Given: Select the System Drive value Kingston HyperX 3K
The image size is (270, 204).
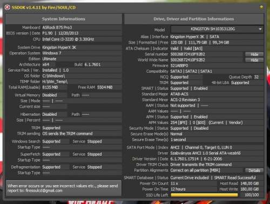Looking at the screenshot, I should (x=59, y=47).
